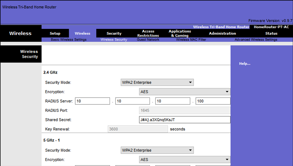Click the first RADIUS Server octet field
The width and height of the screenshot is (293, 166).
click(92, 101)
